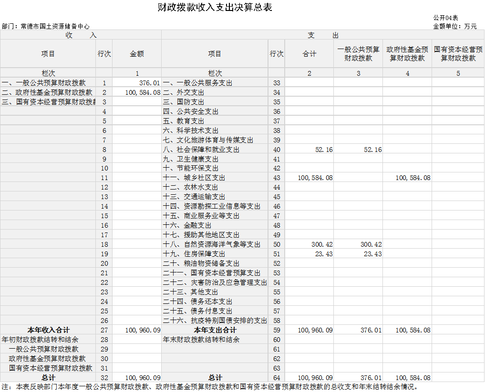Select the 十八、自然资源海洋气象等支出 cell
485x392 pixels.
click(x=215, y=244)
